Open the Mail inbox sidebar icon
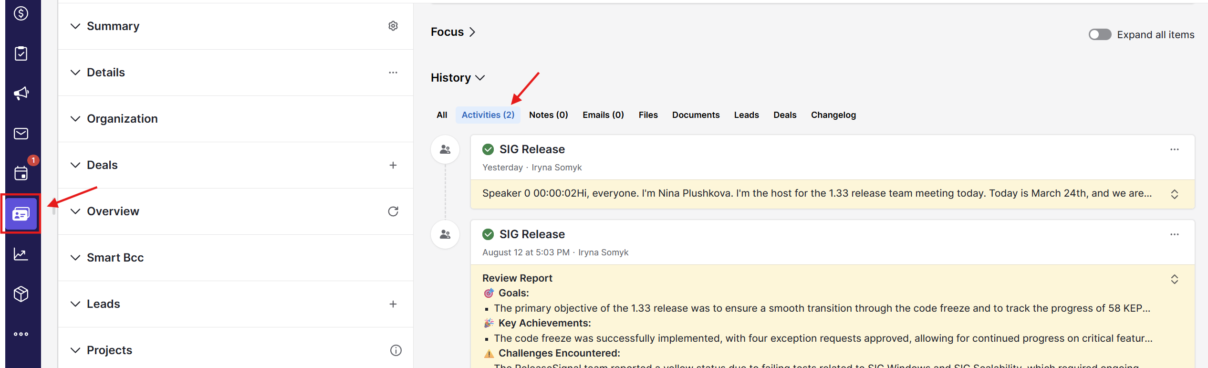Image resolution: width=1208 pixels, height=368 pixels. [x=21, y=134]
